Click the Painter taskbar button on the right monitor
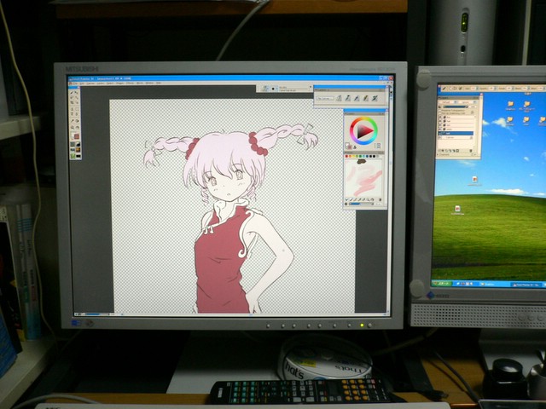 point(526,285)
